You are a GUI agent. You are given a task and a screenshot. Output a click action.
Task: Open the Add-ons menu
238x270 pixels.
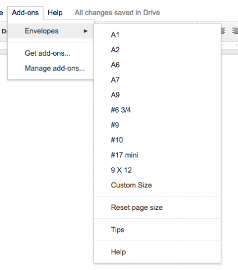(x=25, y=13)
